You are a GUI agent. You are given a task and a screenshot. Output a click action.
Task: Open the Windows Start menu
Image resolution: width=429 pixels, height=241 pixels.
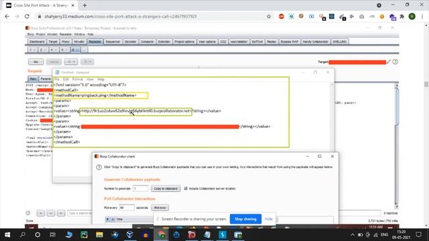(7, 235)
